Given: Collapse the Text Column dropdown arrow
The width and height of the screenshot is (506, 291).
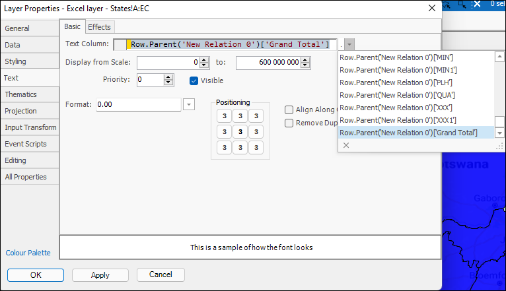Looking at the screenshot, I should pos(349,45).
